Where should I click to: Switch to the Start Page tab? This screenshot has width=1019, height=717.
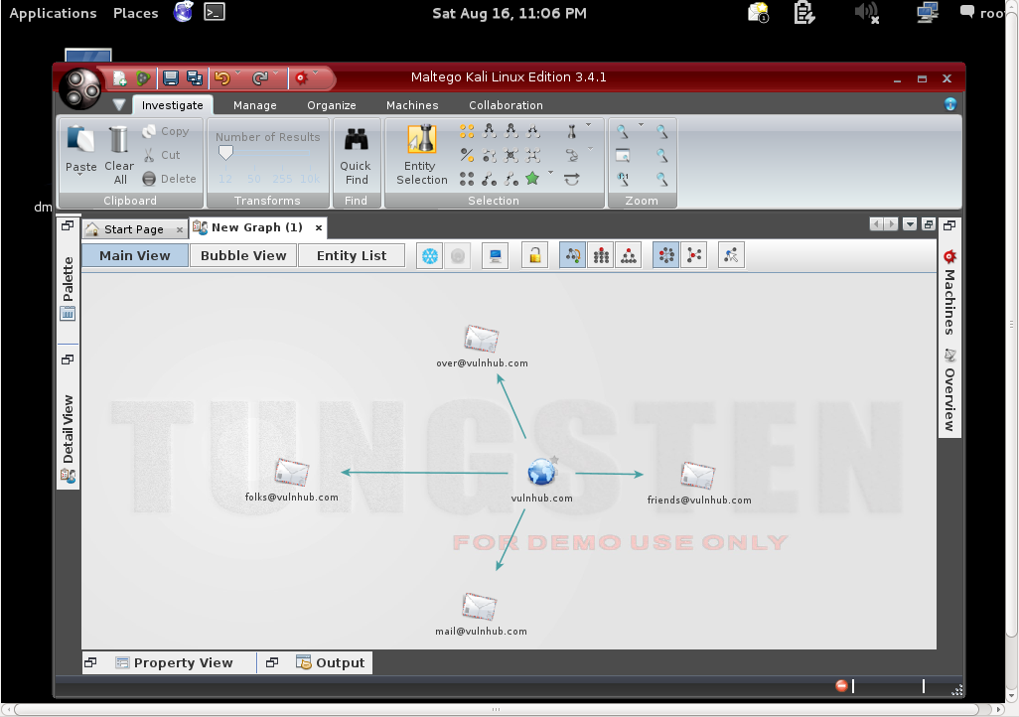[134, 229]
